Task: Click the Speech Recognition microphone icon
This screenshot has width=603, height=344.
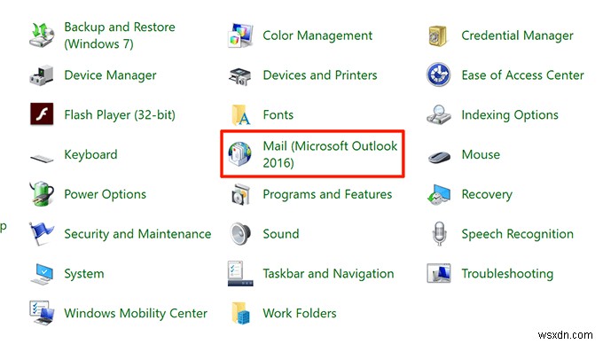Action: click(439, 233)
